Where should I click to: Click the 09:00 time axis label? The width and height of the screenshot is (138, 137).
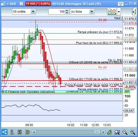[29, 125]
